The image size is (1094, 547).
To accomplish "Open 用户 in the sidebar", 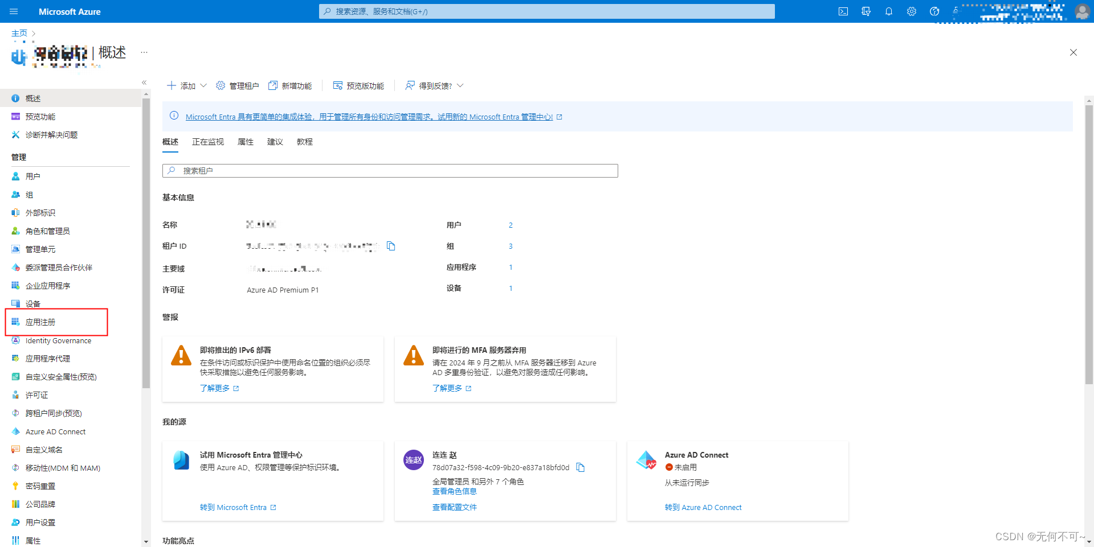I will 32,176.
